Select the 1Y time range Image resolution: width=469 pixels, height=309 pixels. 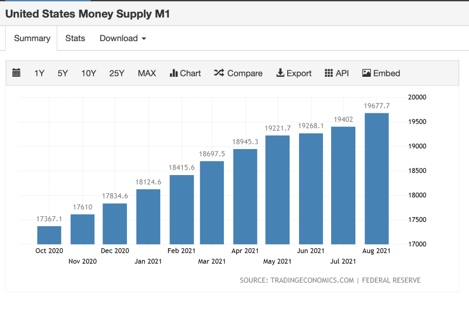[x=39, y=73]
